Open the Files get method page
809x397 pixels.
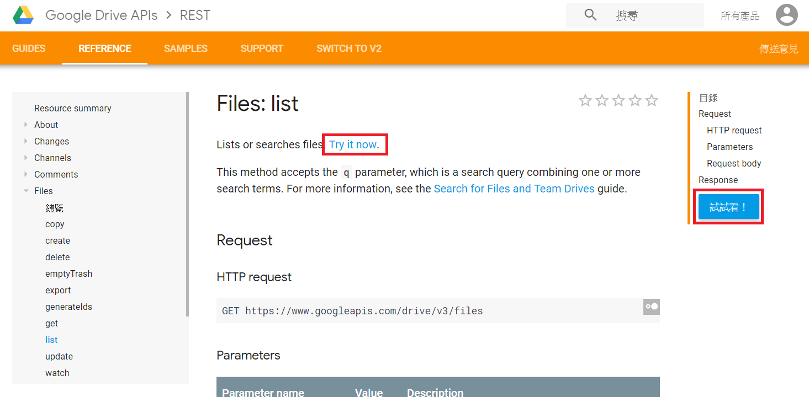[x=51, y=323]
